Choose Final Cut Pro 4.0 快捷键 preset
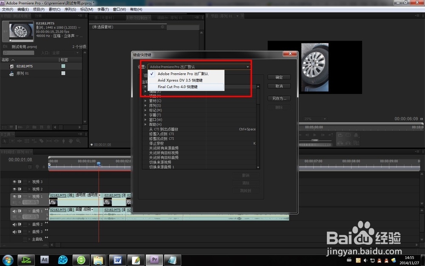This screenshot has width=425, height=266. pos(186,87)
